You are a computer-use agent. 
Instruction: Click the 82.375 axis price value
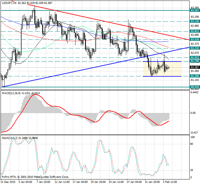[195, 44]
